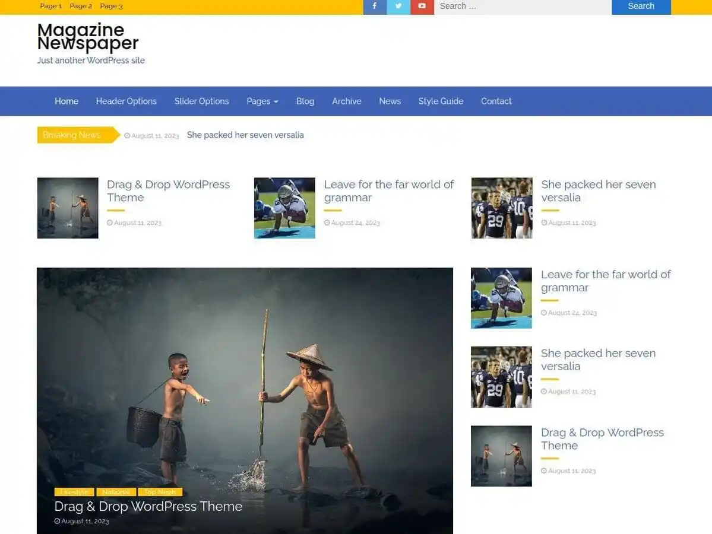The height and width of the screenshot is (534, 712).
Task: Click the Search button
Action: coord(641,7)
